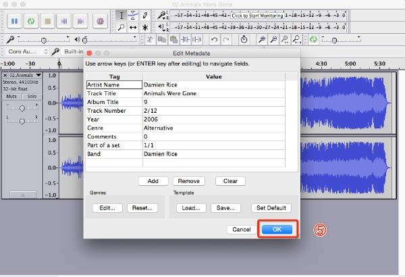Select the Selection (I-beam) tool
Viewport: 405px width, 277px height.
[121, 16]
